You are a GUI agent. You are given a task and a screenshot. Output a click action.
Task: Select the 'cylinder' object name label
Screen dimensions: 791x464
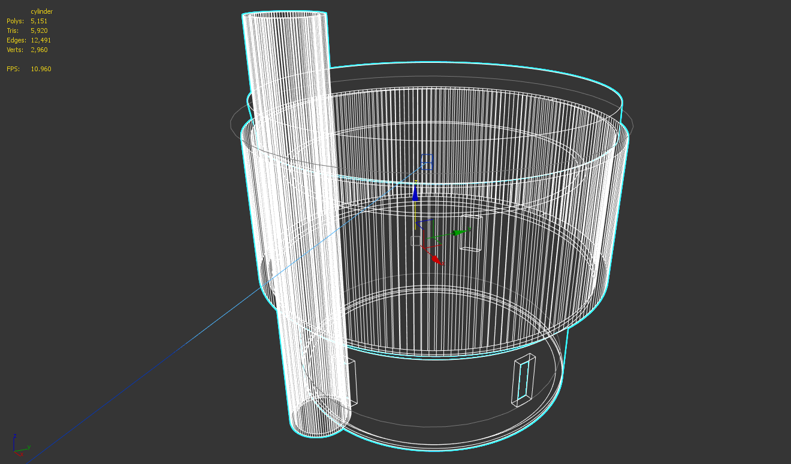(x=42, y=11)
